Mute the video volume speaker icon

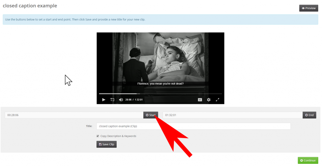[x=121, y=99]
